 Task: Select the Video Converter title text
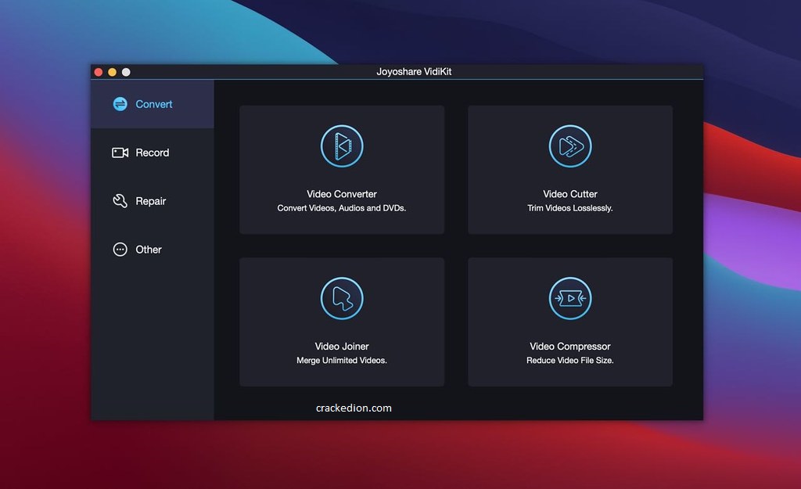pos(342,194)
